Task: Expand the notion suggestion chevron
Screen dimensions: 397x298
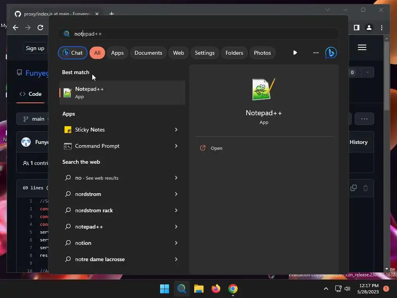Action: 176,243
